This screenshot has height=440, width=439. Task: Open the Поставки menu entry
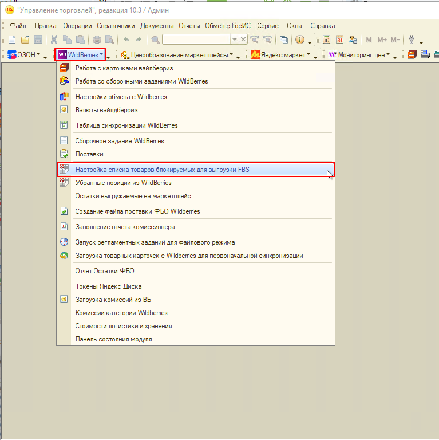[x=196, y=154]
